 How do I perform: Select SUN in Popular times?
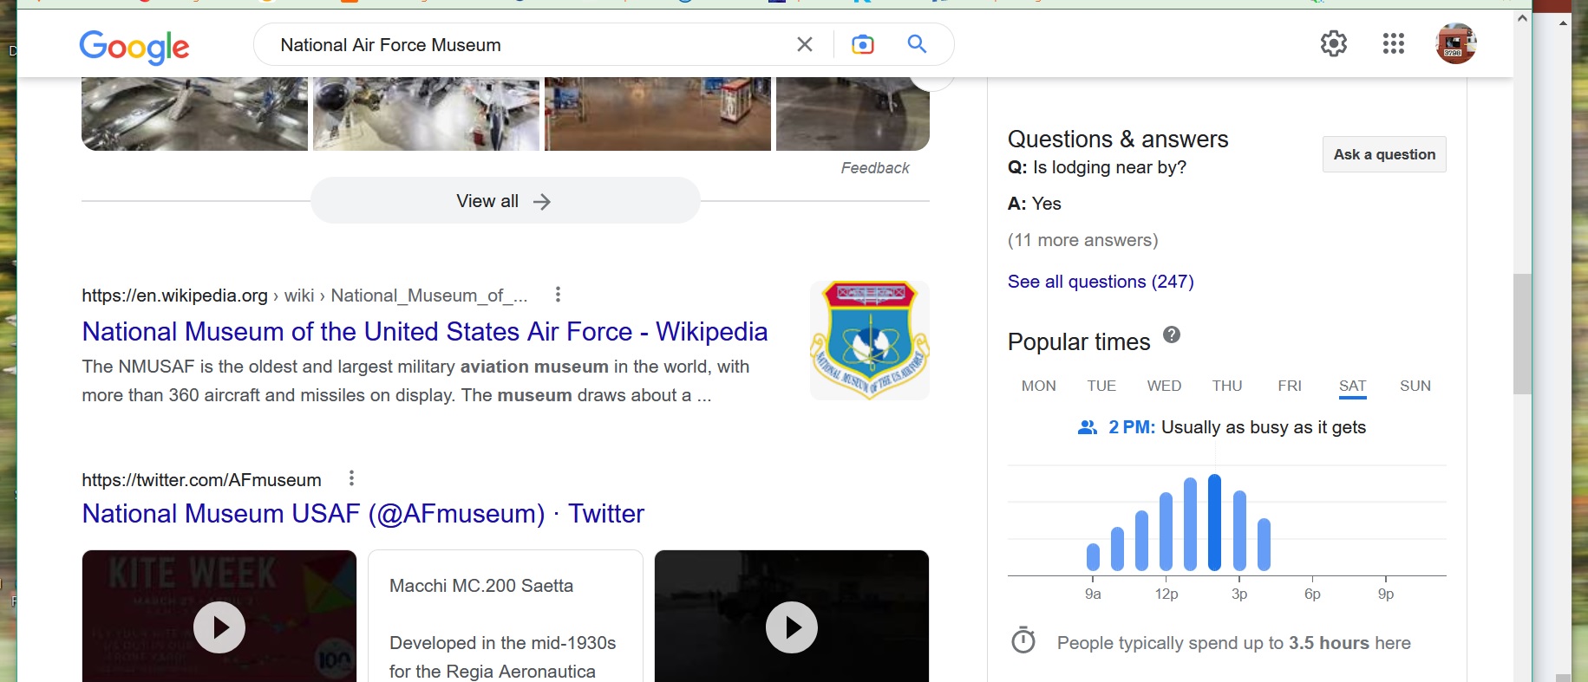(1415, 386)
